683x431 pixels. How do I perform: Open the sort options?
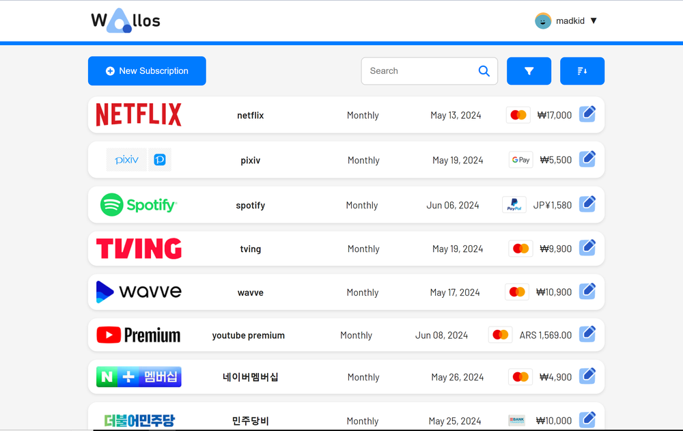tap(582, 70)
